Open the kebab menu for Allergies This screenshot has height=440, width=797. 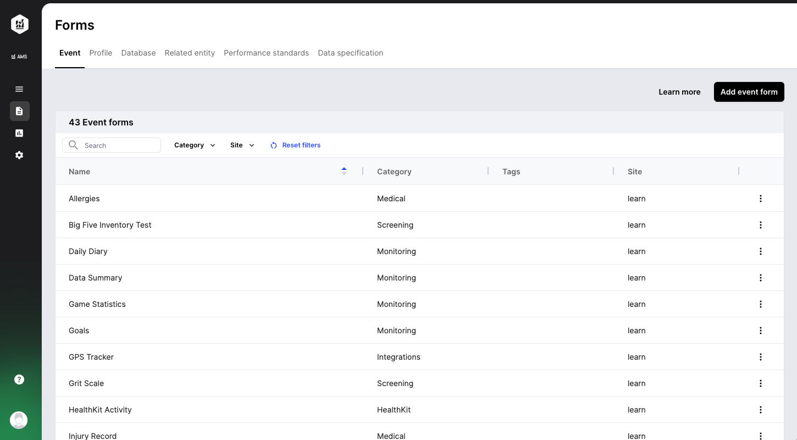761,199
